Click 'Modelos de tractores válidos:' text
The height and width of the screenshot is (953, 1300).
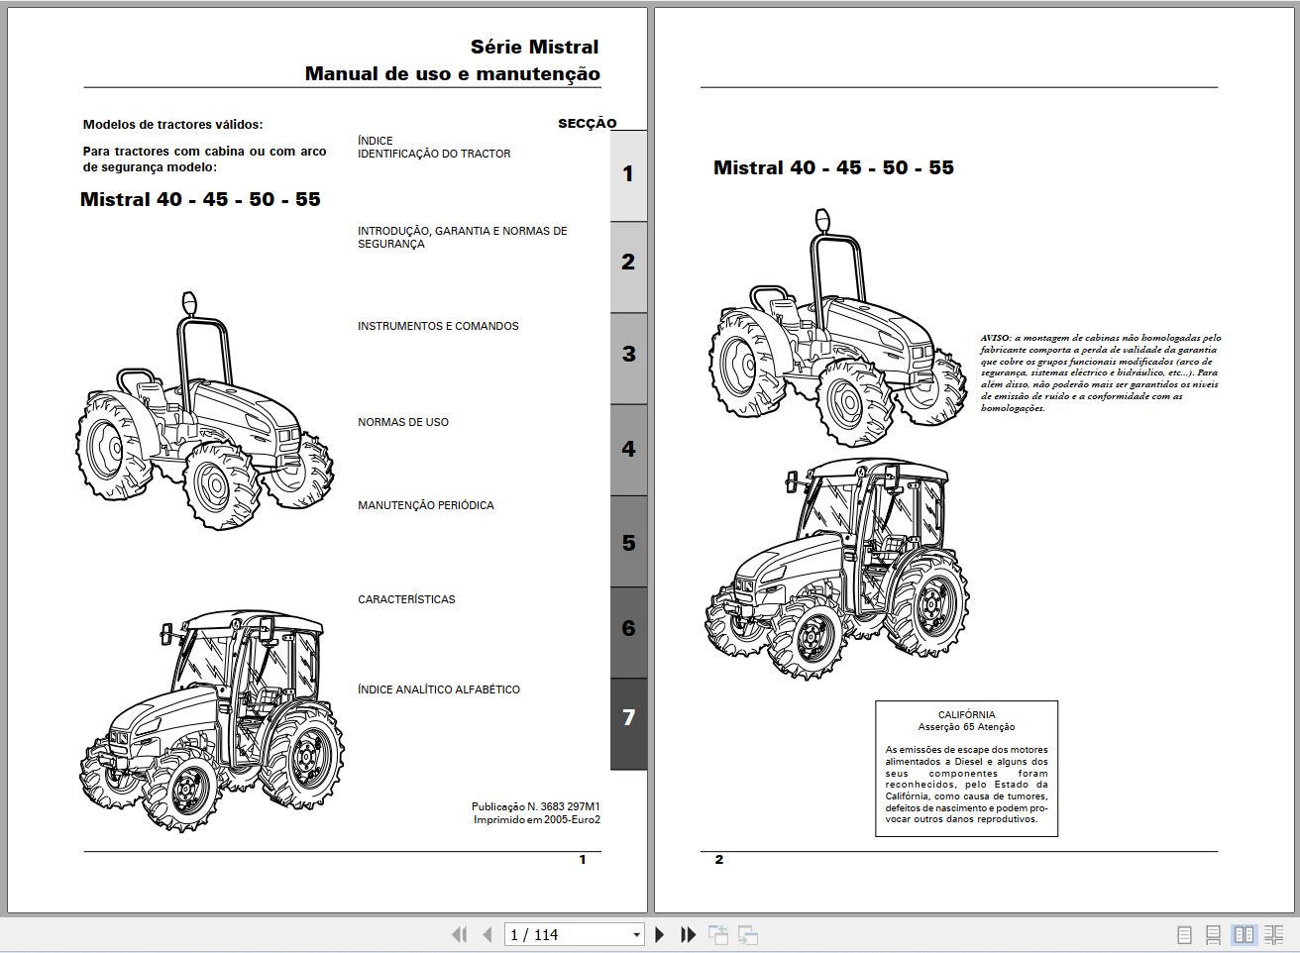pos(173,125)
